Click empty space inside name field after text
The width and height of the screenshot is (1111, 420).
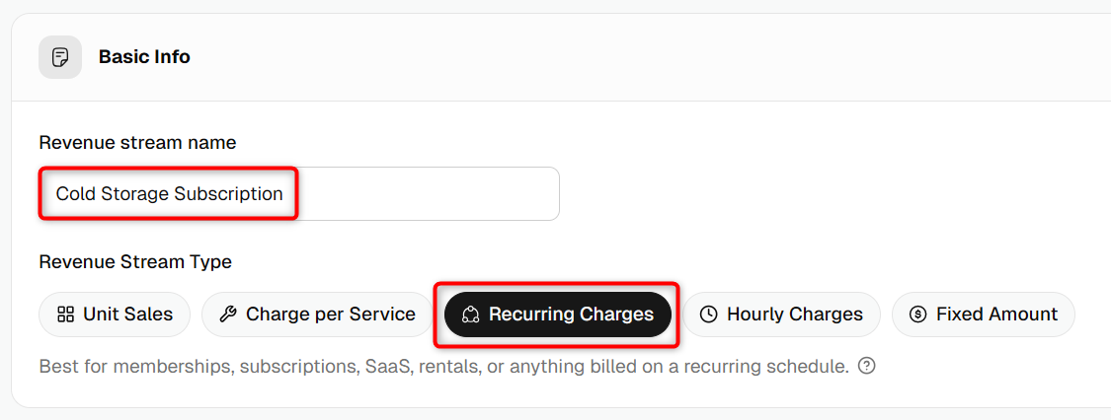[425, 194]
